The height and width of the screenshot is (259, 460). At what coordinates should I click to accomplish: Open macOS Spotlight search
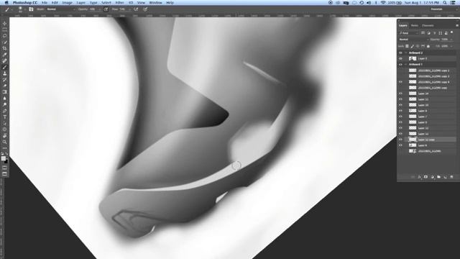pyautogui.click(x=445, y=3)
